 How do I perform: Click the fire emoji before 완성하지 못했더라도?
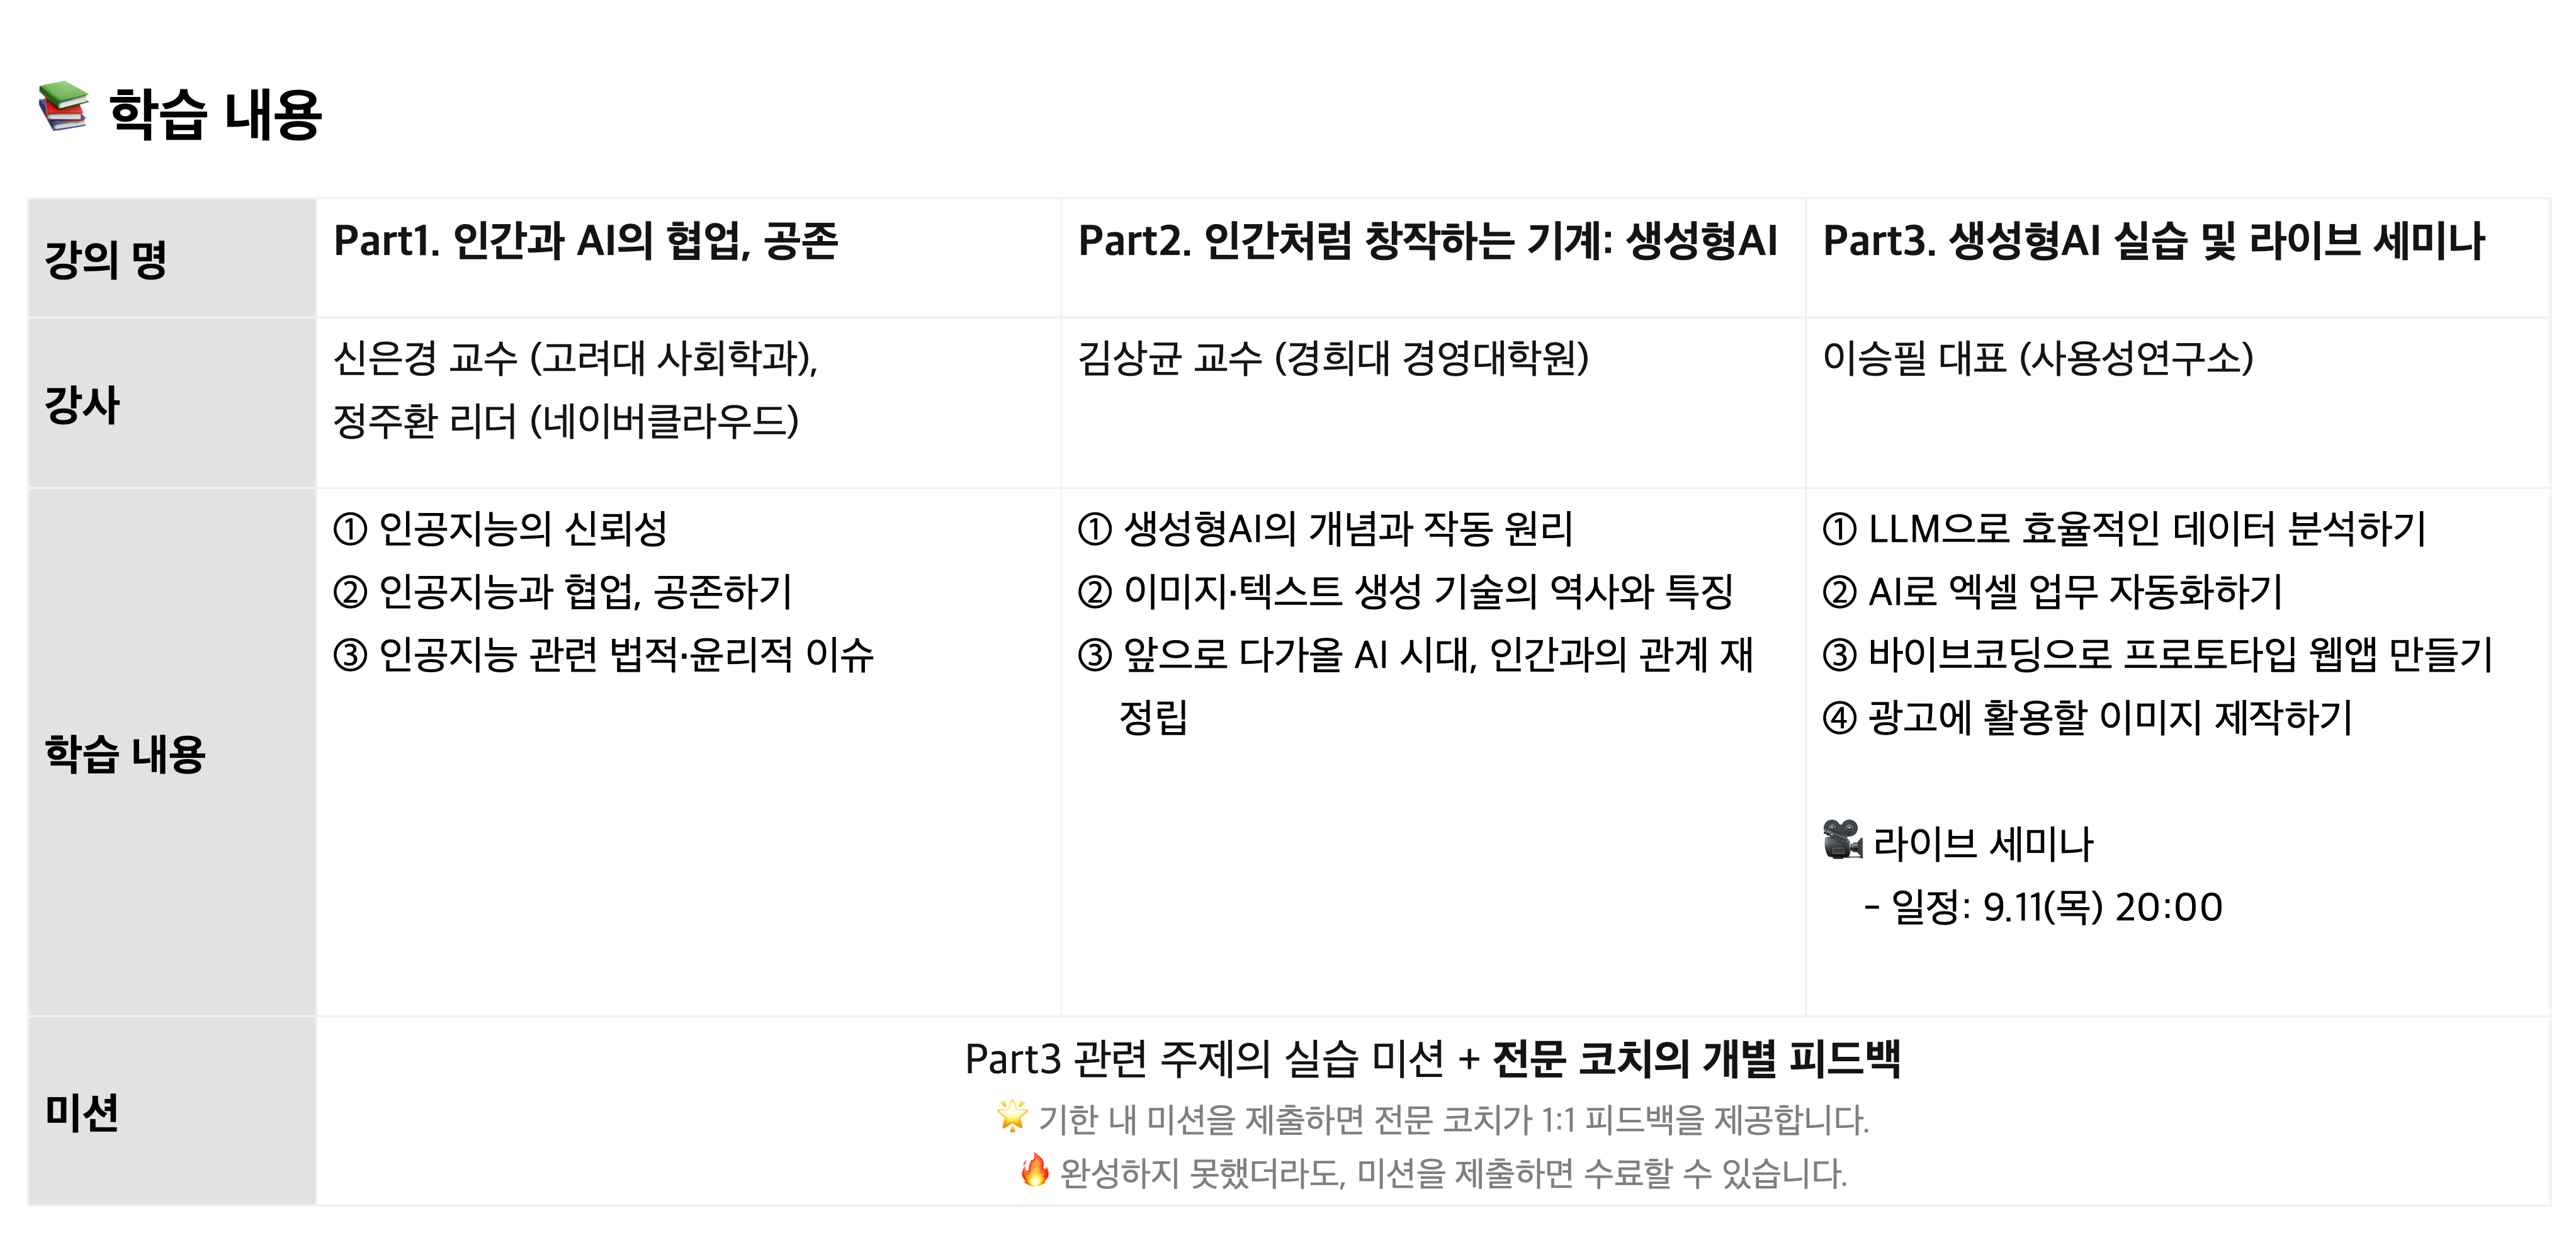click(x=1035, y=1169)
